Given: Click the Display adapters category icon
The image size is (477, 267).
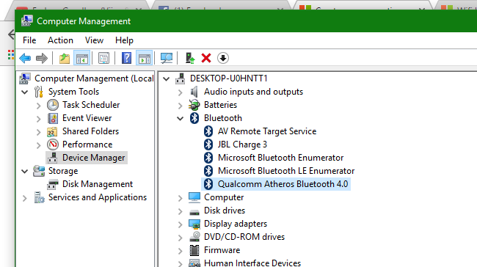Looking at the screenshot, I should 194,224.
